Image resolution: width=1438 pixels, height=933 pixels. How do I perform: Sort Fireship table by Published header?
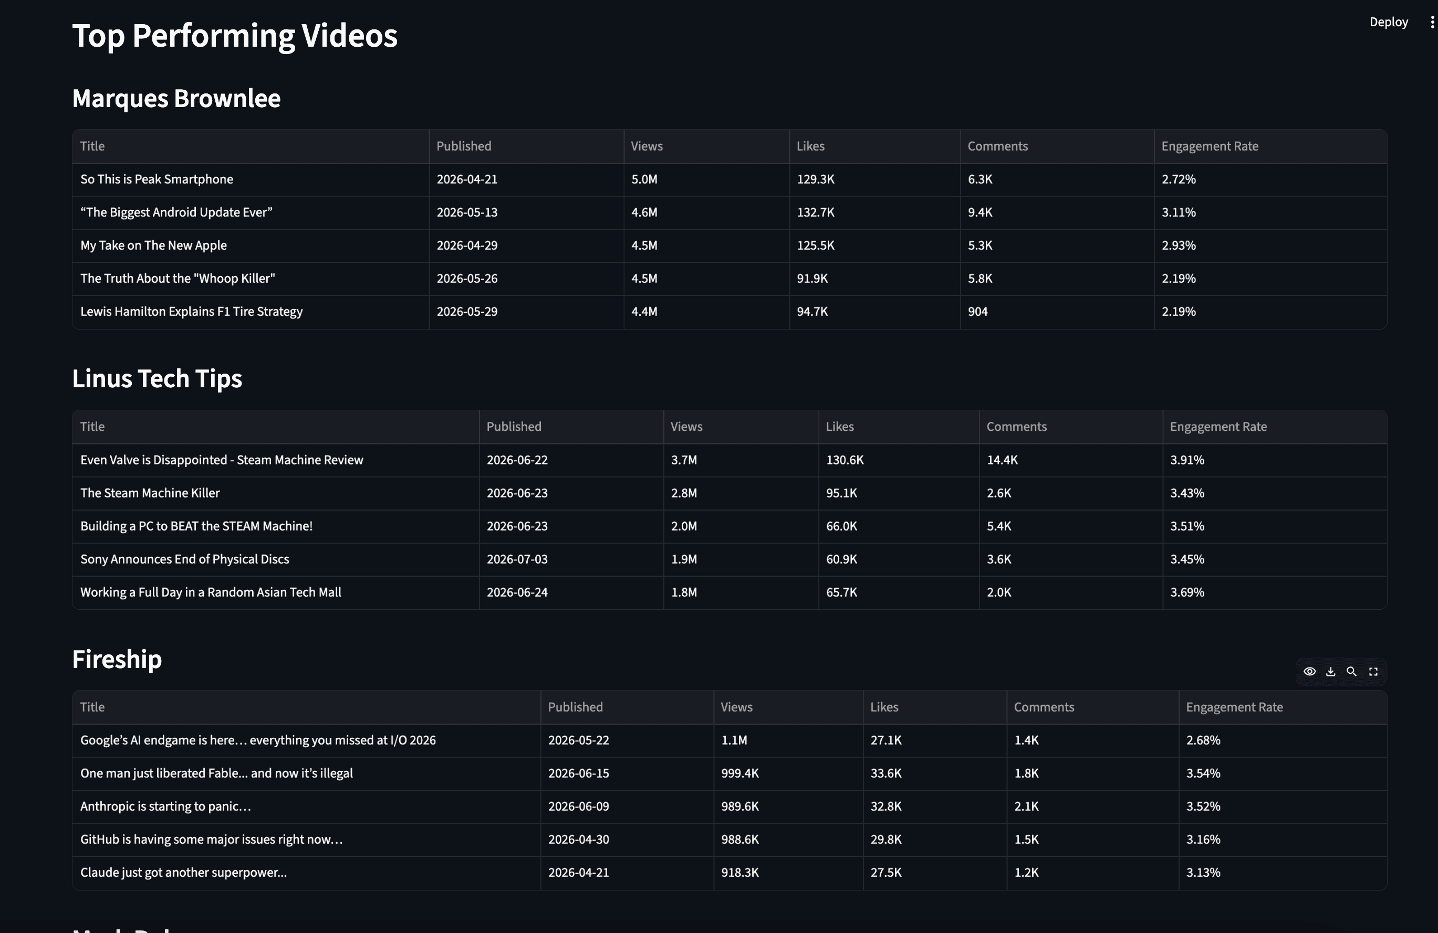[627, 707]
